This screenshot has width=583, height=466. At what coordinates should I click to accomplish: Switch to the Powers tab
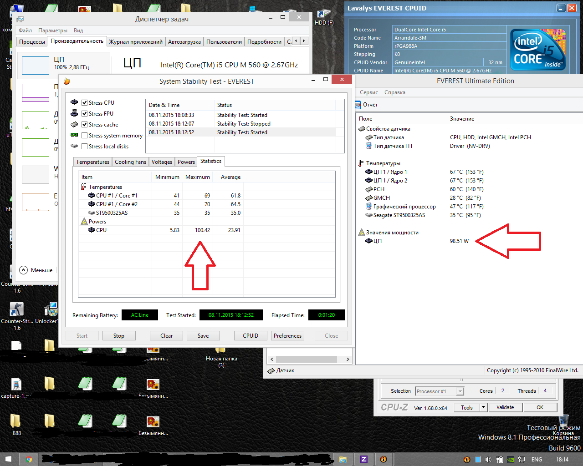(186, 162)
